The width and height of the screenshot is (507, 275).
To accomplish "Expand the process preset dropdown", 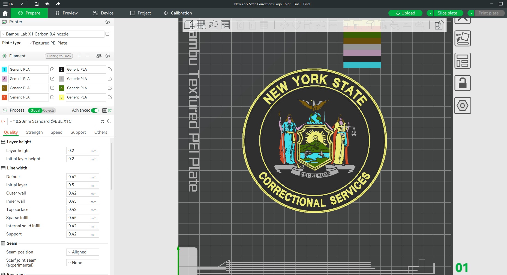I will [52, 121].
